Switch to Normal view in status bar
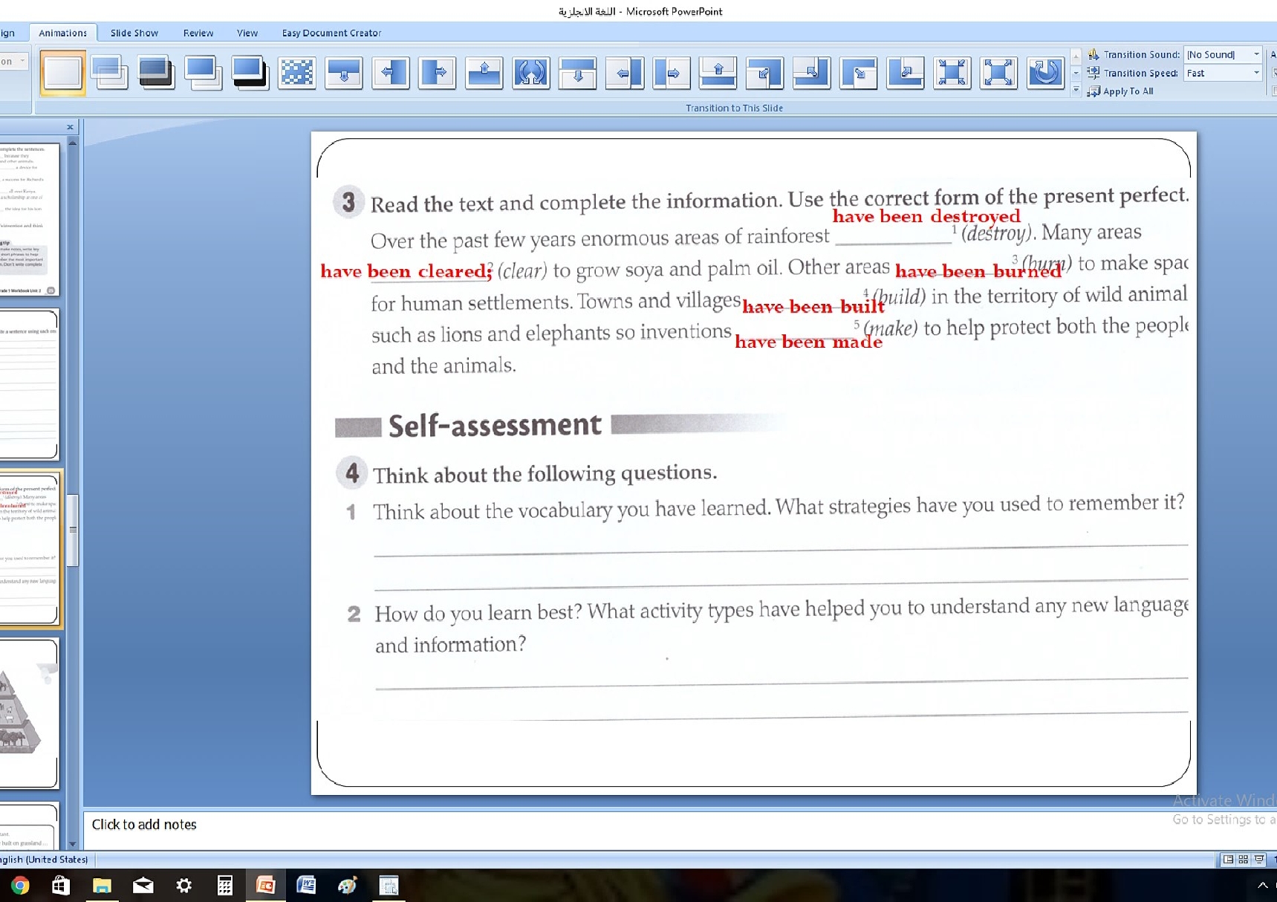Viewport: 1277px width, 902px height. pyautogui.click(x=1228, y=860)
